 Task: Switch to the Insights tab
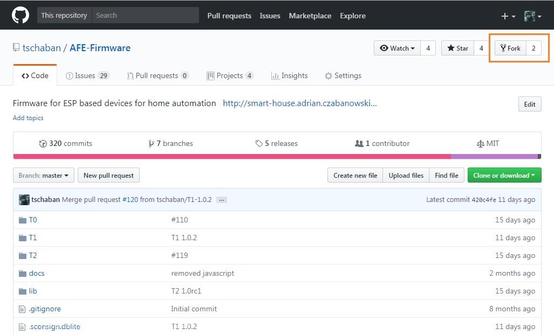(289, 75)
